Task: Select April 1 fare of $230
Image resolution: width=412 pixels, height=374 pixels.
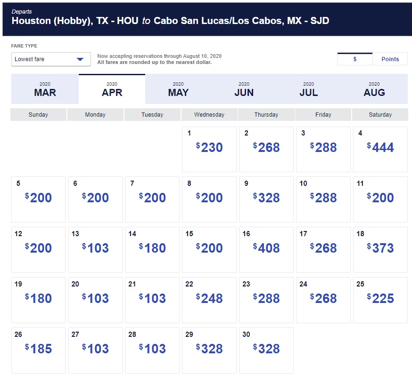Action: click(x=209, y=149)
